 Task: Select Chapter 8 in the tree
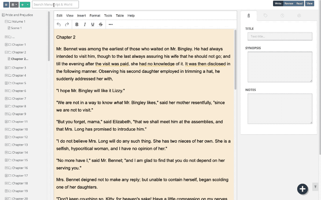click(x=19, y=106)
